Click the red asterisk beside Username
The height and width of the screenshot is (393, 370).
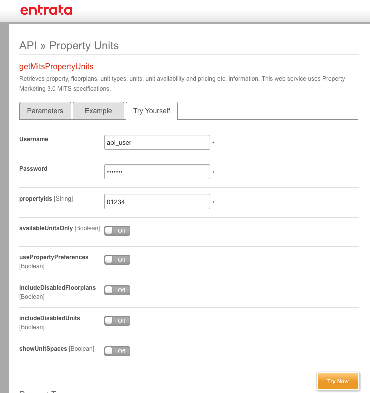(213, 143)
